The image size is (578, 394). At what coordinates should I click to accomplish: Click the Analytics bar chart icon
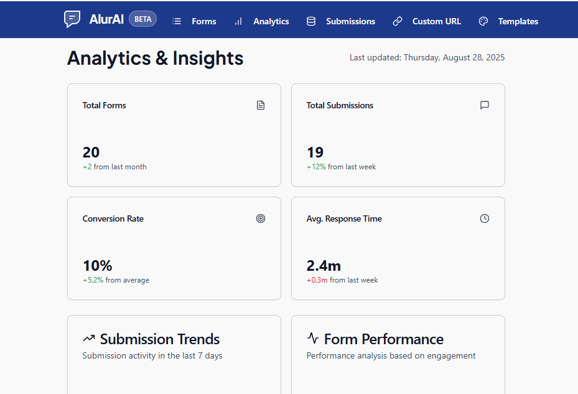pos(238,21)
